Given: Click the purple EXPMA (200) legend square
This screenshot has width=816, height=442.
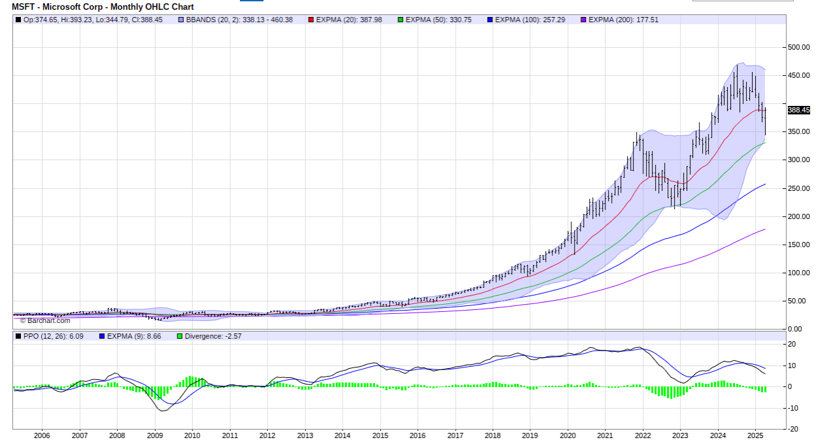Looking at the screenshot, I should (x=582, y=20).
